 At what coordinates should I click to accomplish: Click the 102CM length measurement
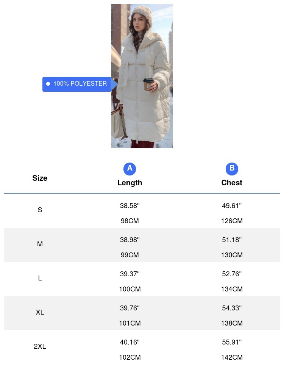click(130, 357)
